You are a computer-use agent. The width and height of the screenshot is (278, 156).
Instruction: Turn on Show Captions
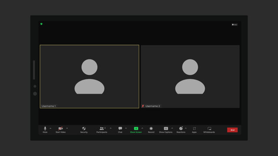click(166, 130)
